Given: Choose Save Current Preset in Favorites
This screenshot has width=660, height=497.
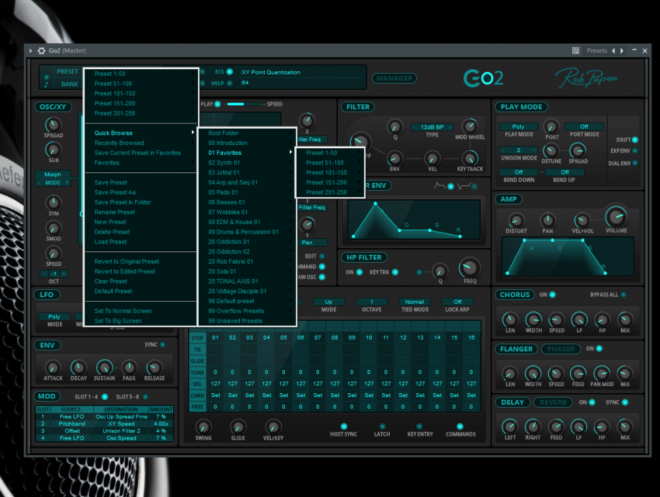Looking at the screenshot, I should (140, 153).
